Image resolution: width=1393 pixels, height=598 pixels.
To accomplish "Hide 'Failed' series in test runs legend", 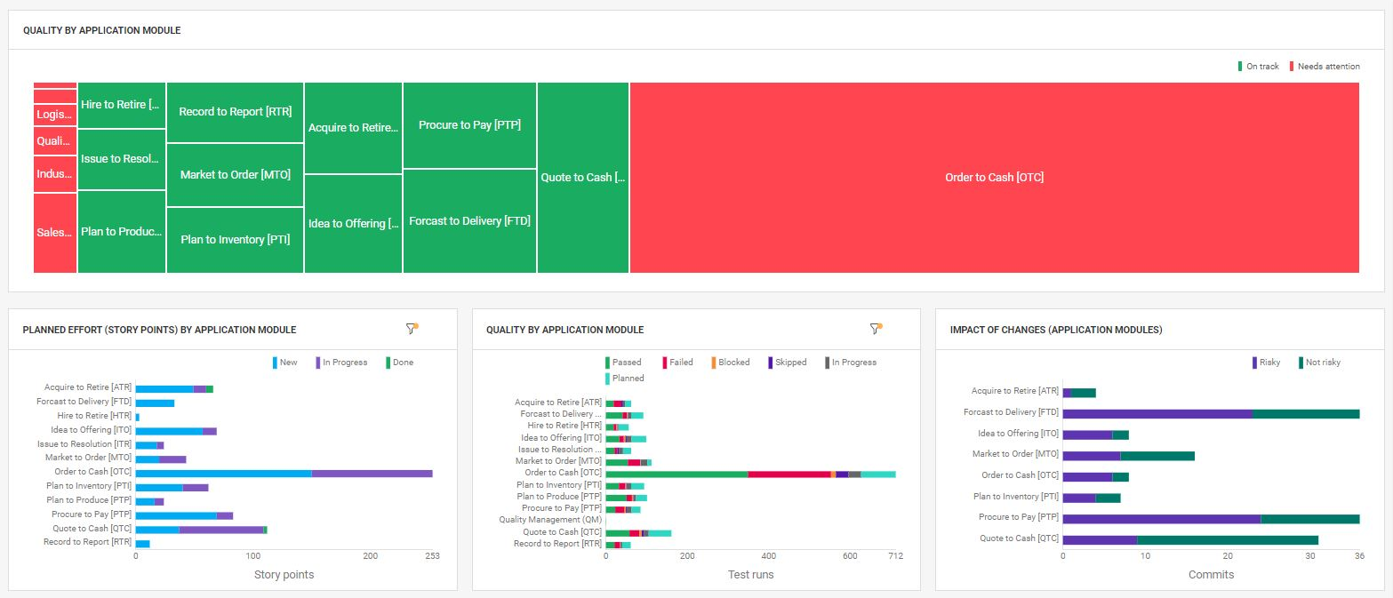I will pos(681,363).
